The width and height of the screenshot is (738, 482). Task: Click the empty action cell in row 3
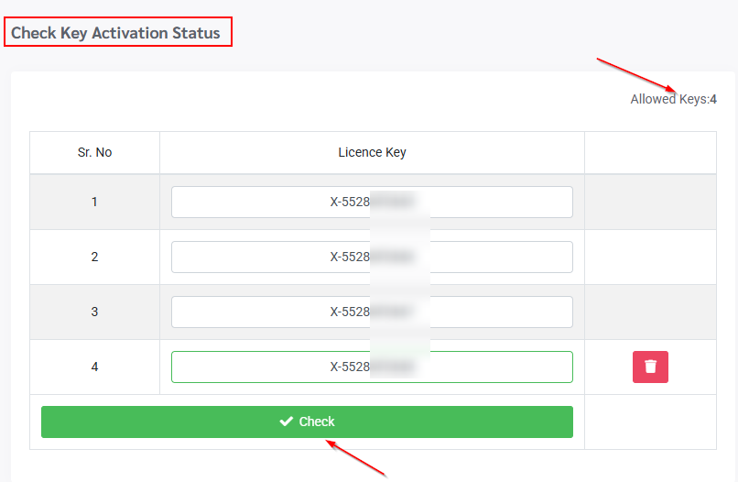650,312
